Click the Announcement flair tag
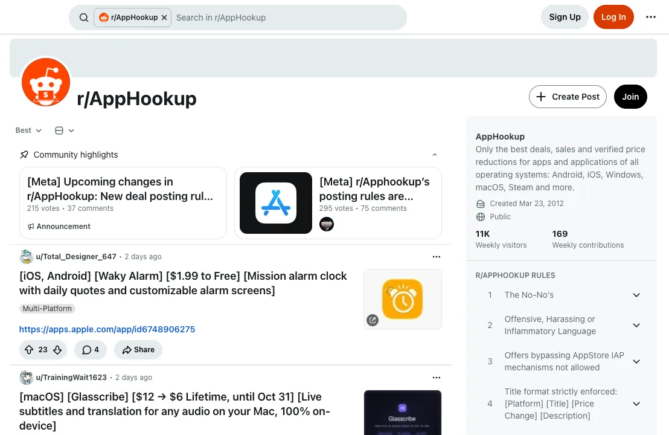The width and height of the screenshot is (669, 435). [59, 226]
